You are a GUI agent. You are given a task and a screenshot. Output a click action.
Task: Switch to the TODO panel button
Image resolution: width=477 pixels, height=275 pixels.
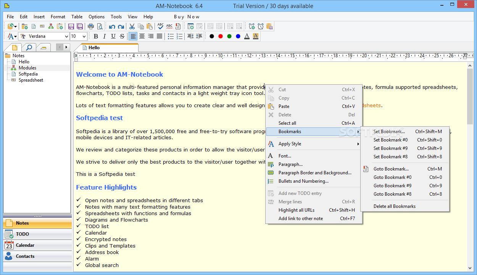click(x=37, y=234)
